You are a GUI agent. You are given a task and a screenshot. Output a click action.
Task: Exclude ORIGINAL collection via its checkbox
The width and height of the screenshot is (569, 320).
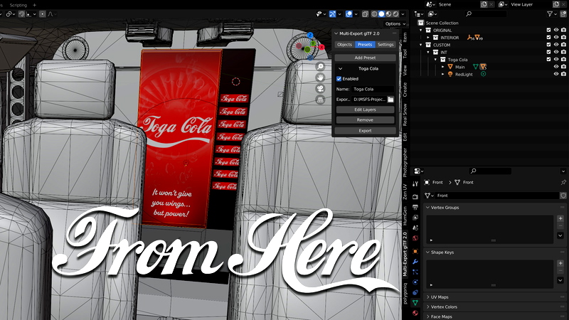pyautogui.click(x=548, y=31)
